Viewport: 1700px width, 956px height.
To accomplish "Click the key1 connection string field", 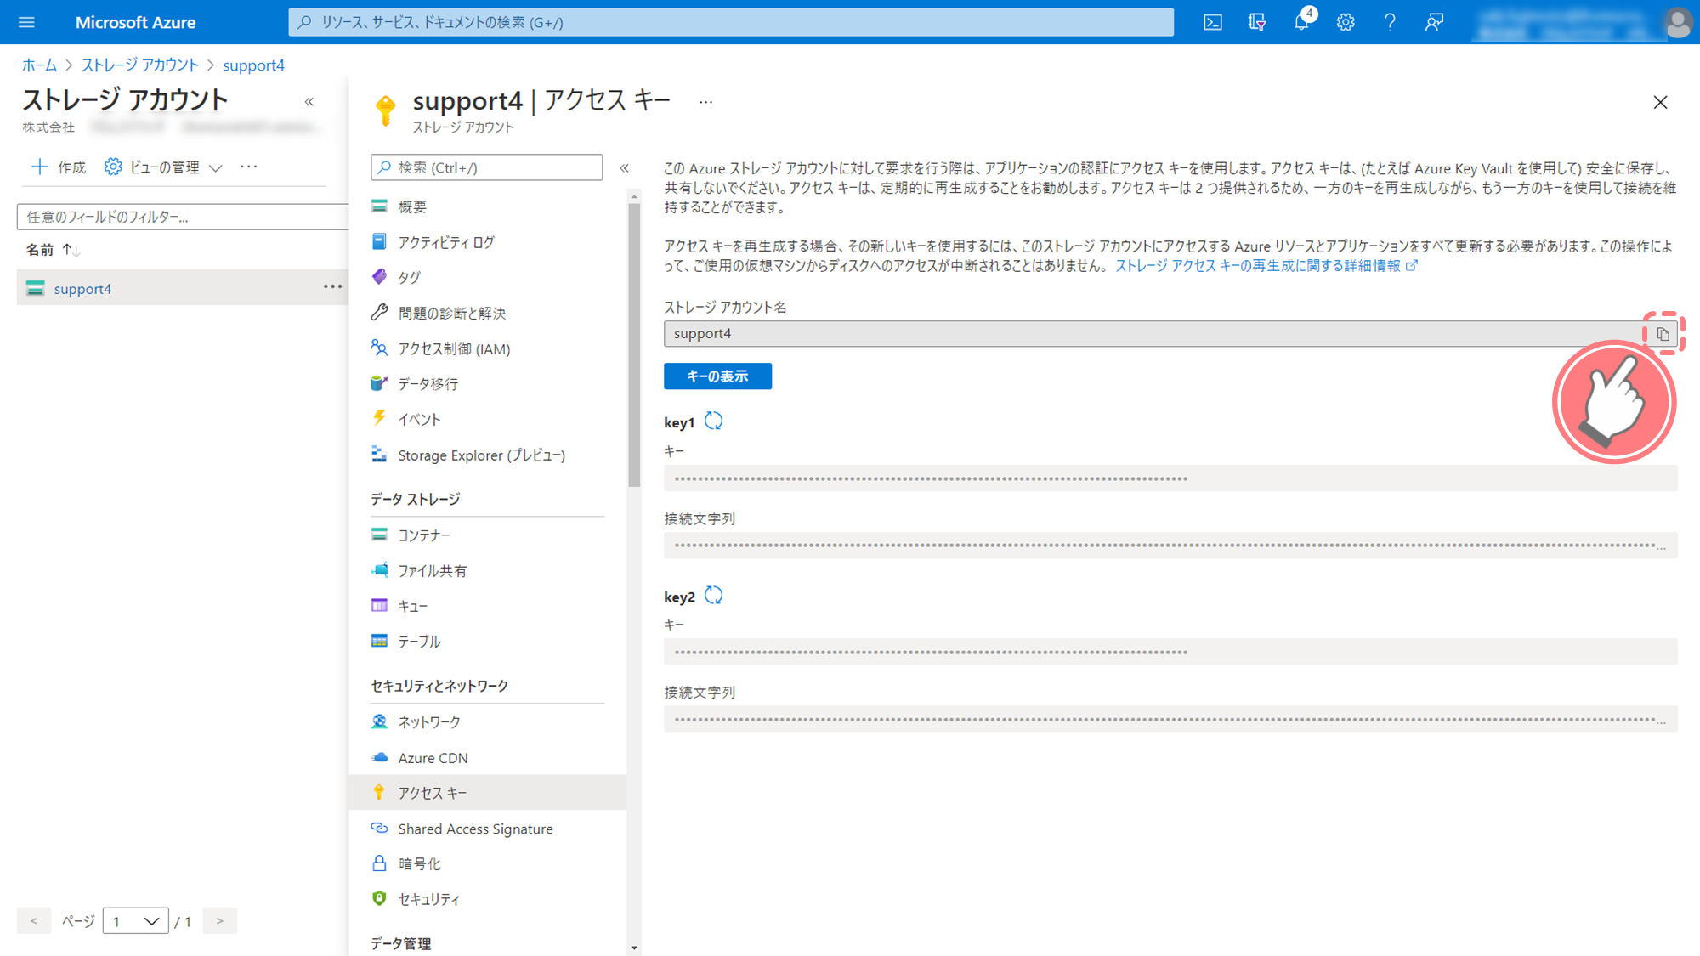I will [x=1170, y=546].
